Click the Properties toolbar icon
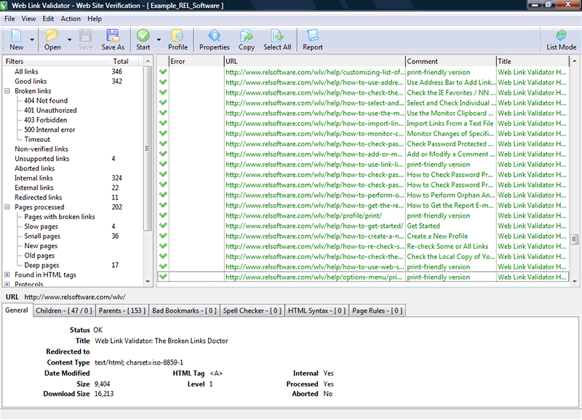 tap(215, 35)
